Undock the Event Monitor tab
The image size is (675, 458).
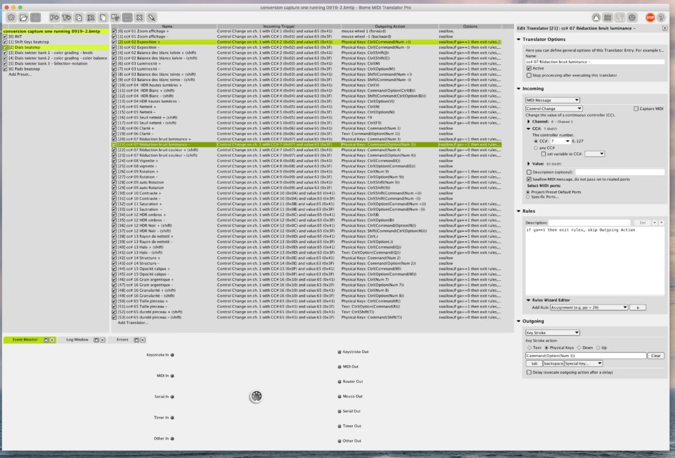46,340
